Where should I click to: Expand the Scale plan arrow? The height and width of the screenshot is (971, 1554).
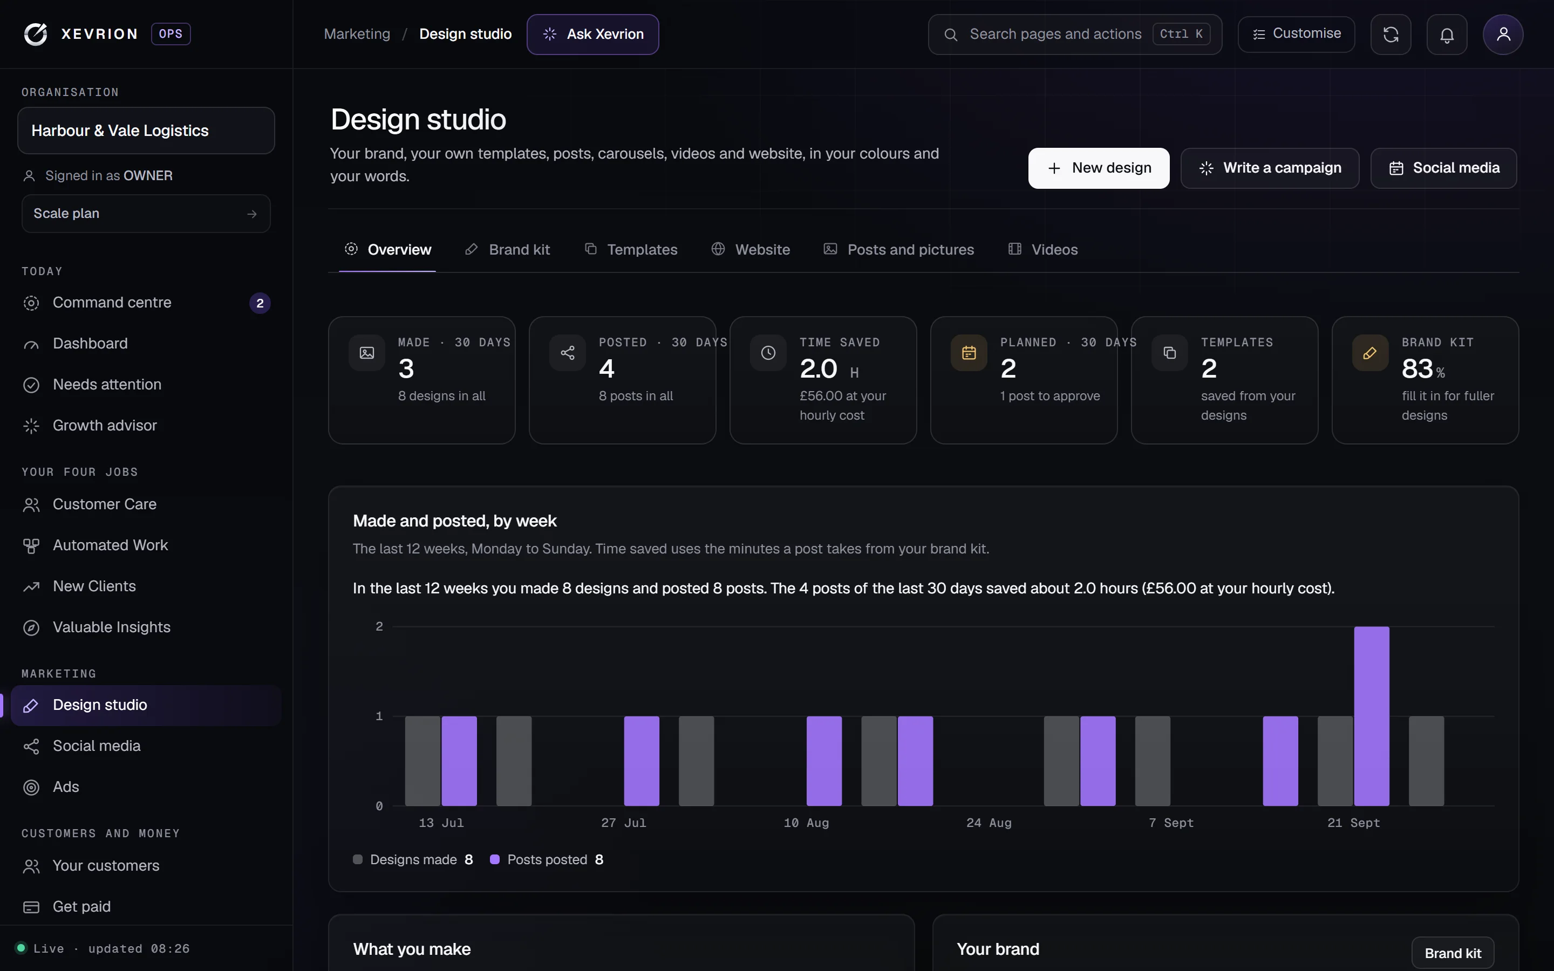[x=252, y=214]
